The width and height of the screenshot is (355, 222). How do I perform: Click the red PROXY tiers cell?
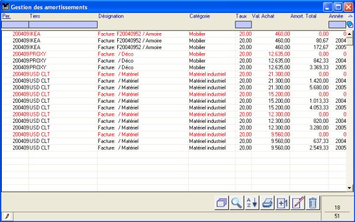[x=38, y=54]
